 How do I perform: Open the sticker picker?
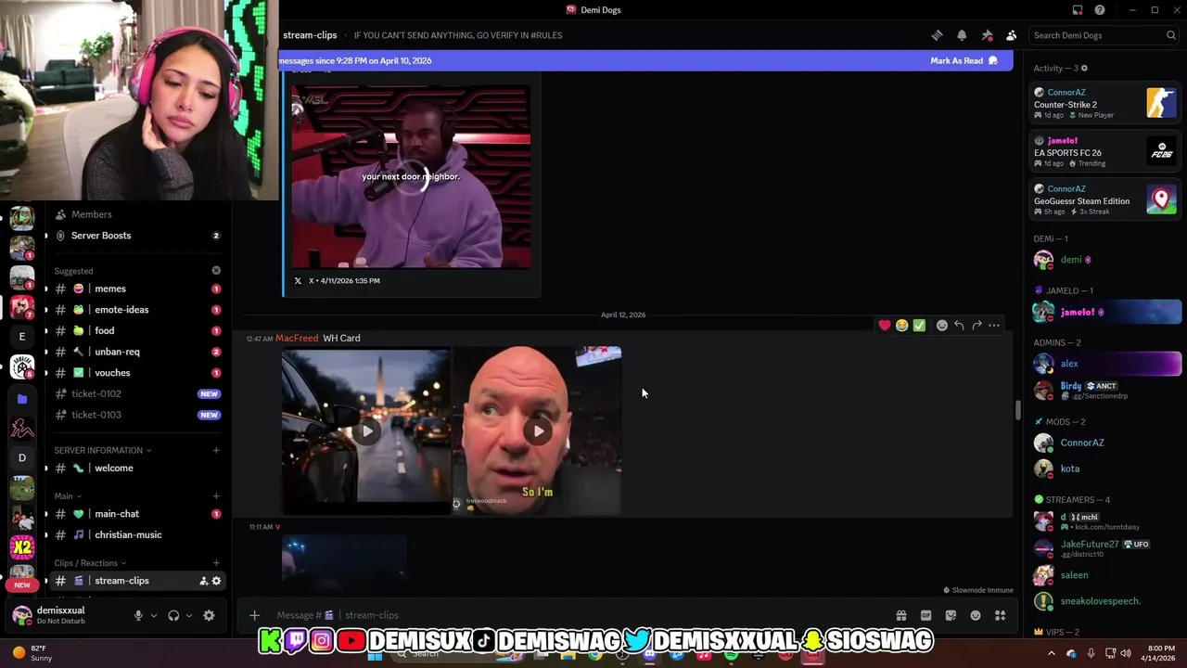point(951,615)
